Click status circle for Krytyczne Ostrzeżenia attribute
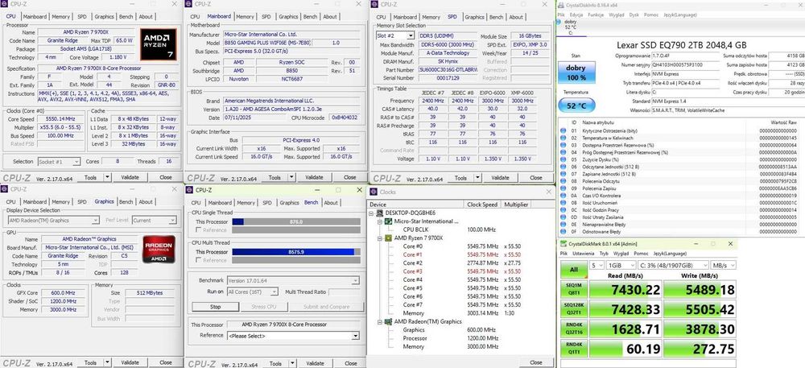The width and height of the screenshot is (805, 368). click(563, 130)
